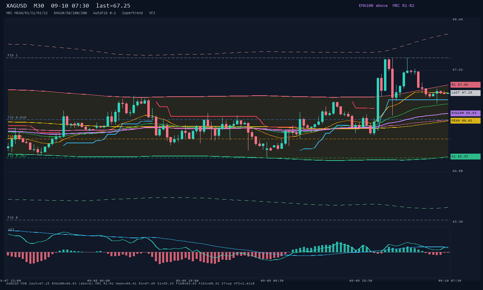Select the VFI entry in the header legend
This screenshot has width=483, height=290.
pyautogui.click(x=152, y=13)
